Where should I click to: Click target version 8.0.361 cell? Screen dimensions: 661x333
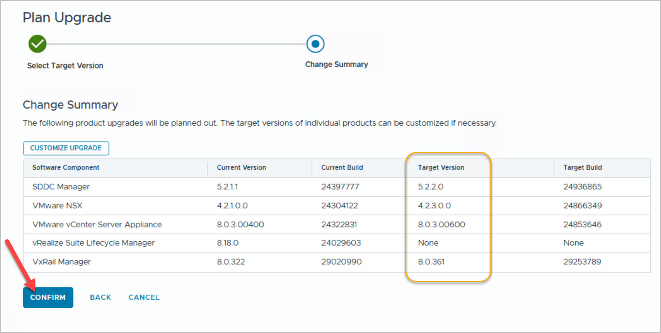pyautogui.click(x=431, y=262)
